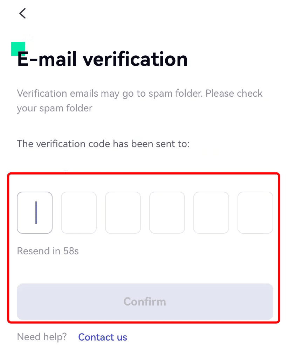Click the "your spam folder" text line
Screen dimensions: 289x350
(55, 108)
